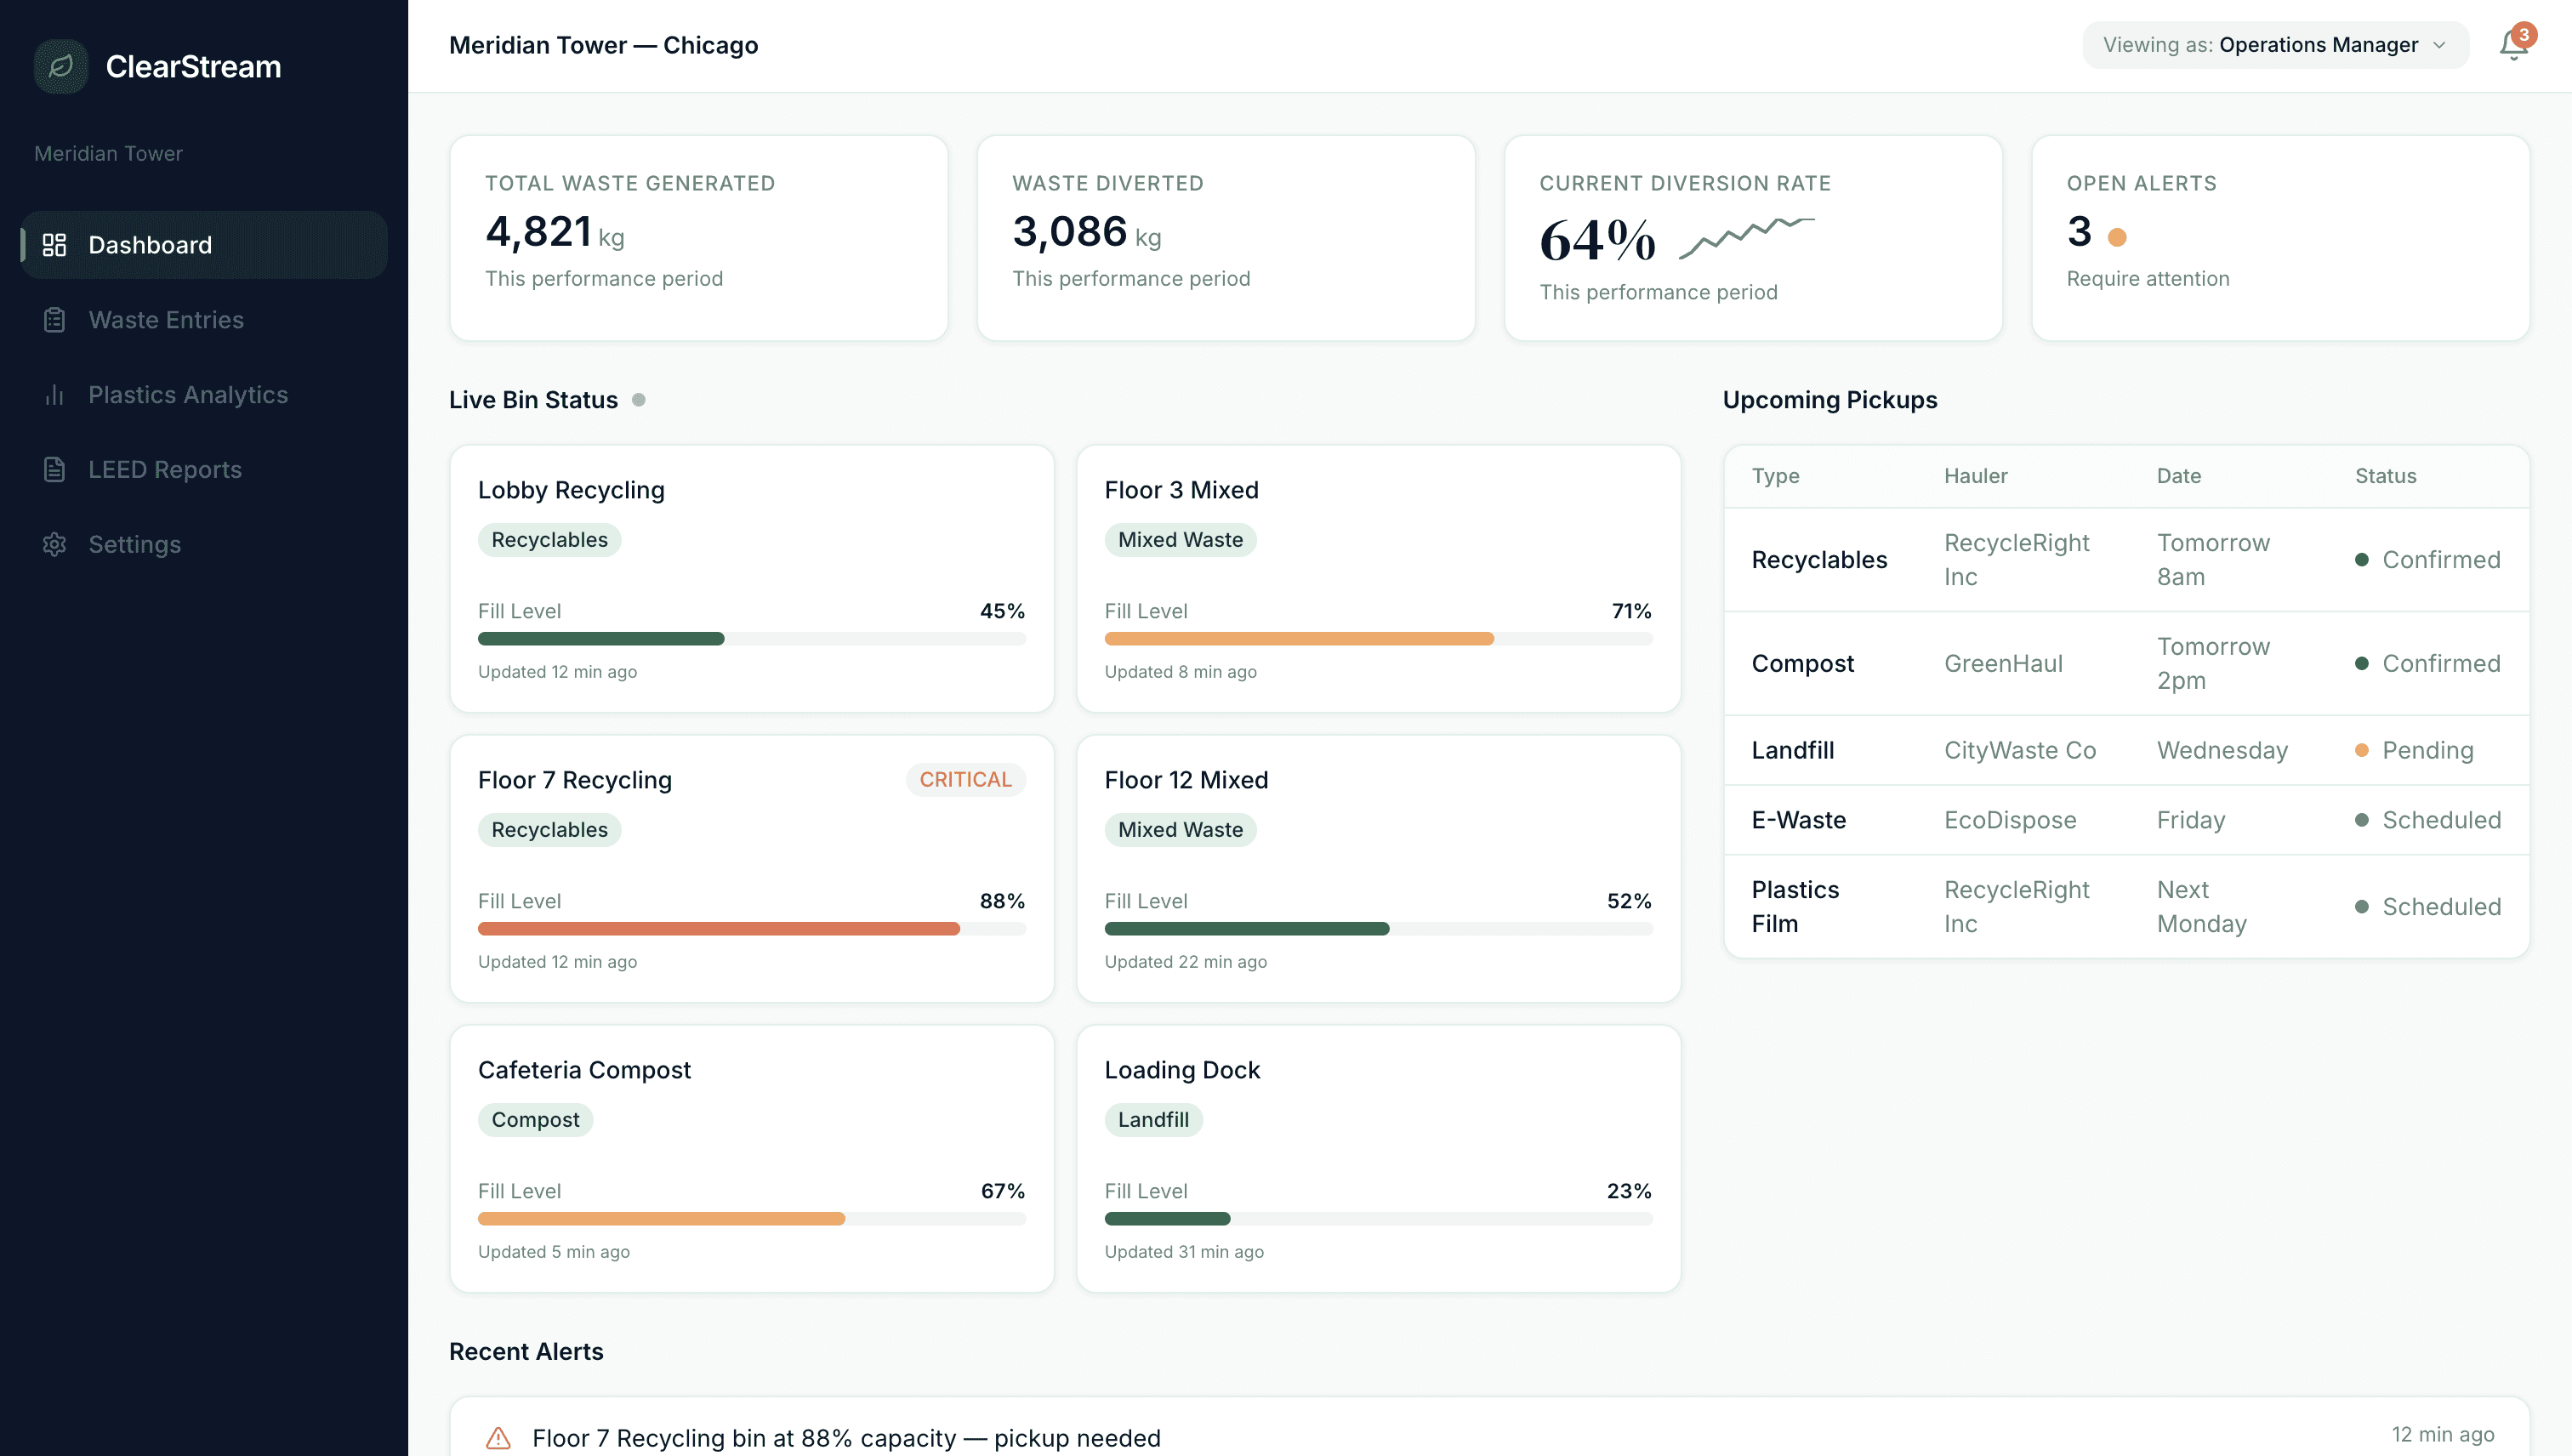Screen dimensions: 2572x1456
Task: Click the ClearStream leaf logo icon
Action: tap(61, 66)
